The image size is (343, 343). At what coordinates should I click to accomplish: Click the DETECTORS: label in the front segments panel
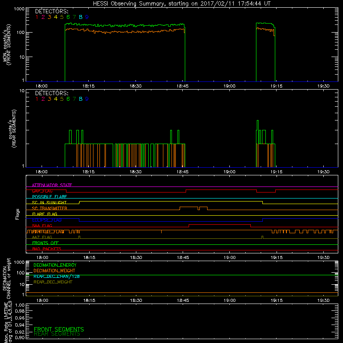51,12
